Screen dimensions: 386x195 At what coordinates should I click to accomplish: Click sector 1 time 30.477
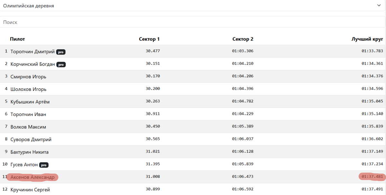(x=153, y=51)
